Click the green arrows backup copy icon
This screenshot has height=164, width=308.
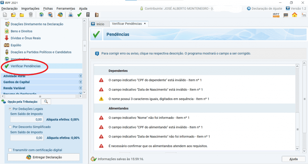(x=41, y=15)
